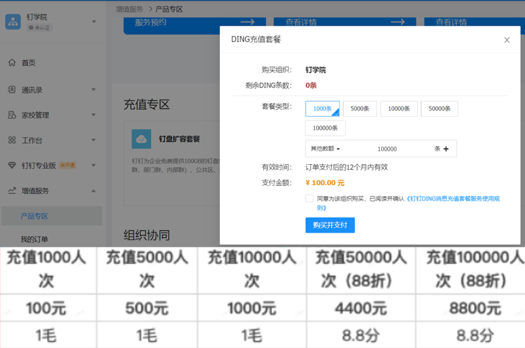
Task: Click the 购买并支付 button
Action: point(330,225)
